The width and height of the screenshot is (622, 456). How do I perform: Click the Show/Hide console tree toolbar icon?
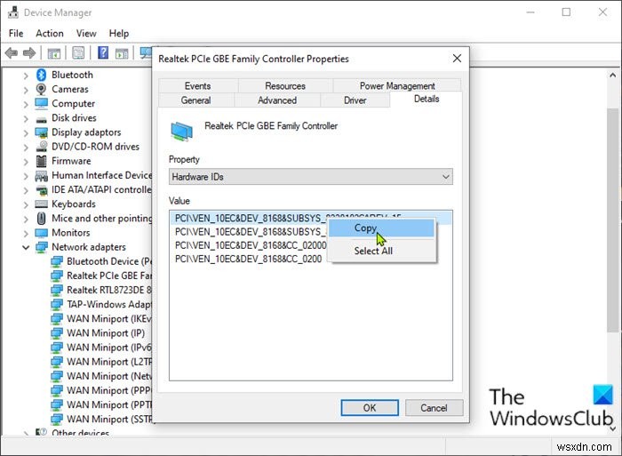[54, 52]
